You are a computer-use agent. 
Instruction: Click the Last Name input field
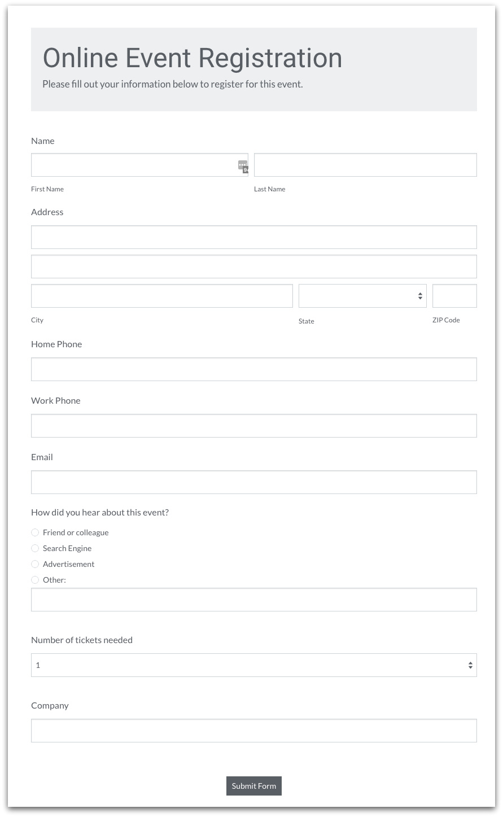pyautogui.click(x=365, y=165)
